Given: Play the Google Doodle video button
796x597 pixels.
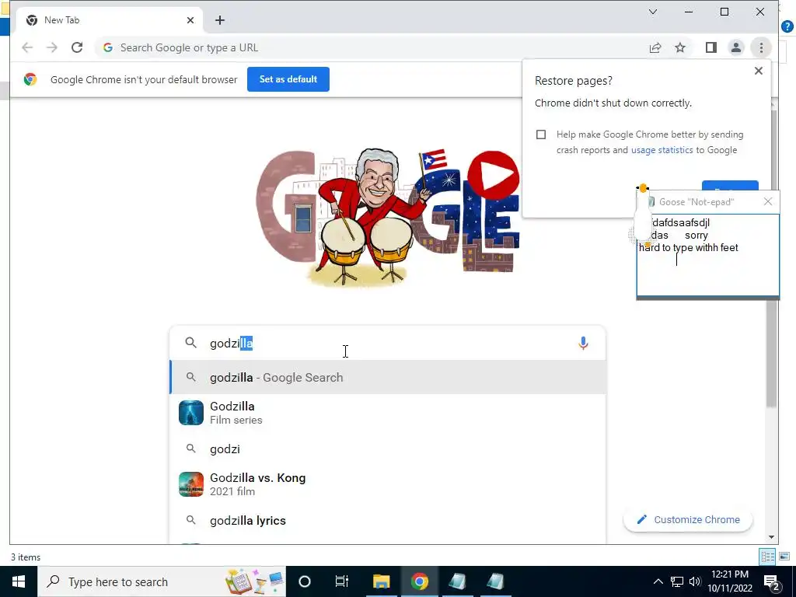Looking at the screenshot, I should pos(494,175).
